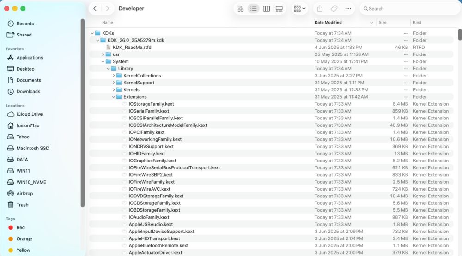462x256 pixels.
Task: Click the sidebar vertical scrollbar
Action: [x=83, y=113]
